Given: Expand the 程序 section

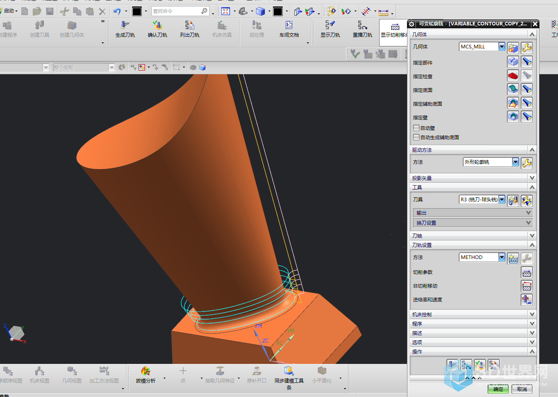Looking at the screenshot, I should [473, 324].
